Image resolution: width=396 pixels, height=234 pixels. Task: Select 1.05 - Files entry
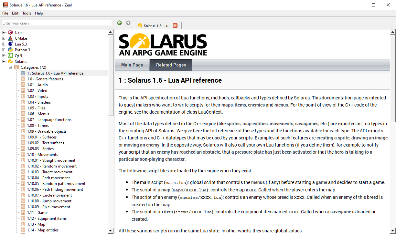pos(36,108)
